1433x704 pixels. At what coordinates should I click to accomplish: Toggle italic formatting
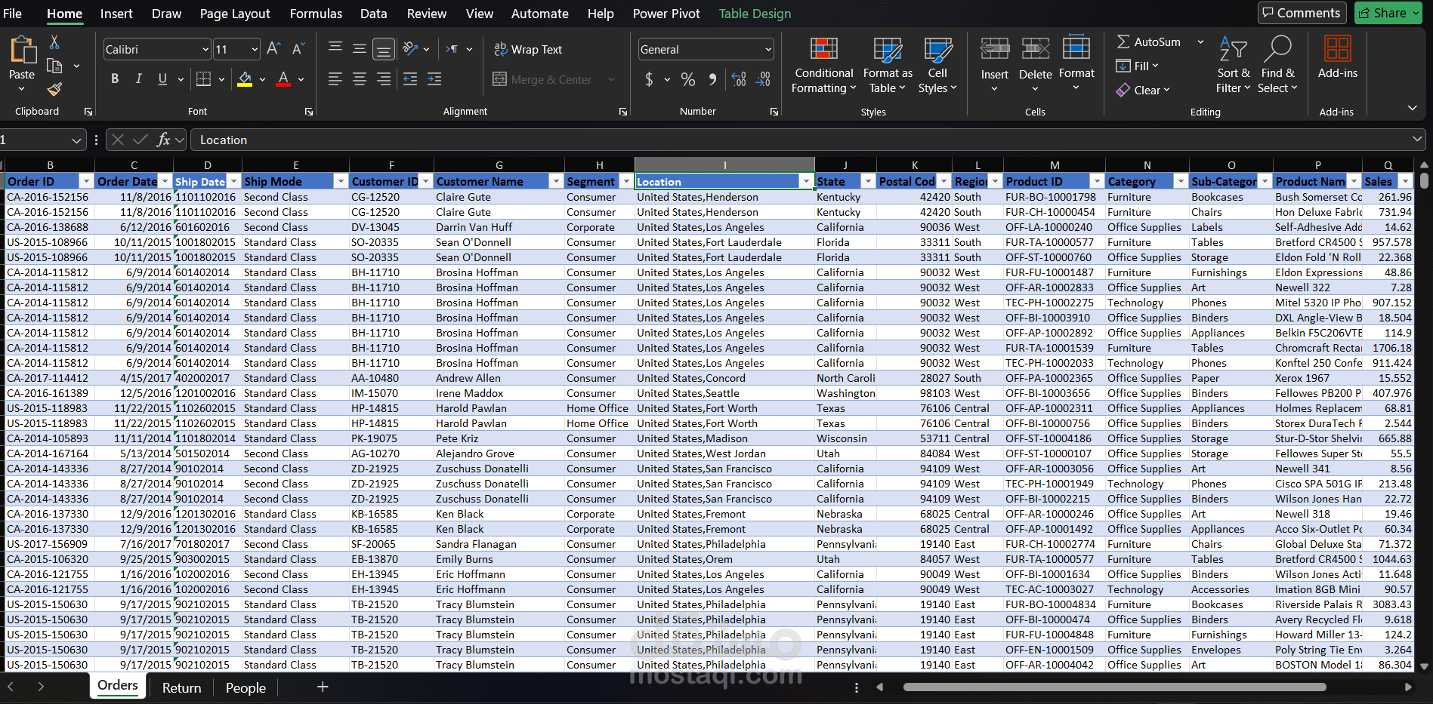[138, 78]
